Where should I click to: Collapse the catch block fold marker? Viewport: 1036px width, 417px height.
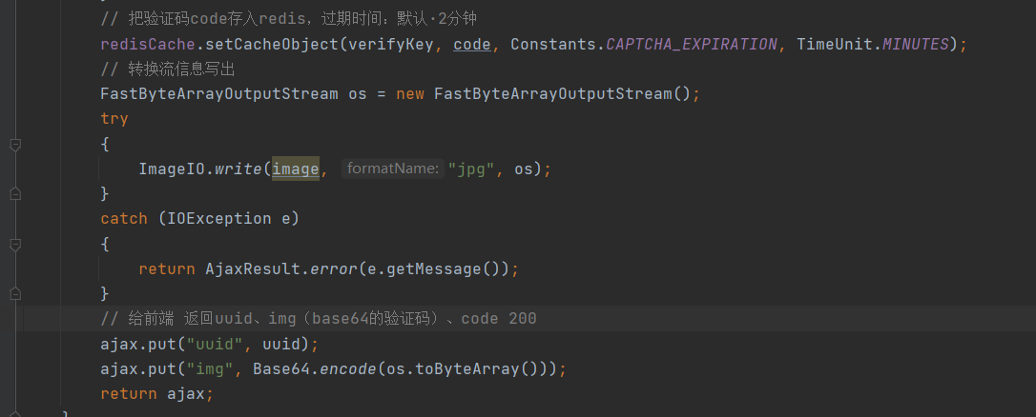tap(15, 244)
